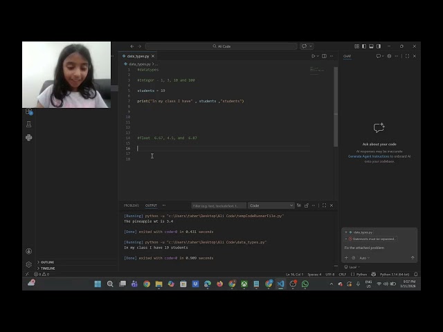Focus the output filter text box
Viewport: 443px width, 332px height.
(218, 206)
